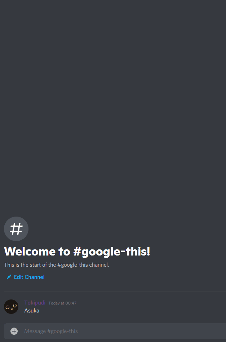This screenshot has width=226, height=342.
Task: Click "#google-this!" in the welcome heading
Action: pos(112,252)
